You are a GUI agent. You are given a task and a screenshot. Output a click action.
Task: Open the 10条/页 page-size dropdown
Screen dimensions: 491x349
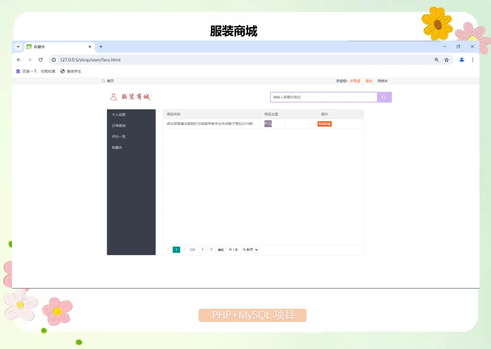[x=249, y=249]
